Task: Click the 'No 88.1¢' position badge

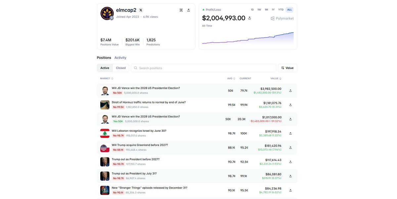Action: [118, 150]
